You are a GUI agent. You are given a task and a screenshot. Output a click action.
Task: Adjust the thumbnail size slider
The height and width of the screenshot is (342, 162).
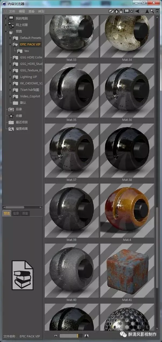pyautogui.click(x=71, y=336)
